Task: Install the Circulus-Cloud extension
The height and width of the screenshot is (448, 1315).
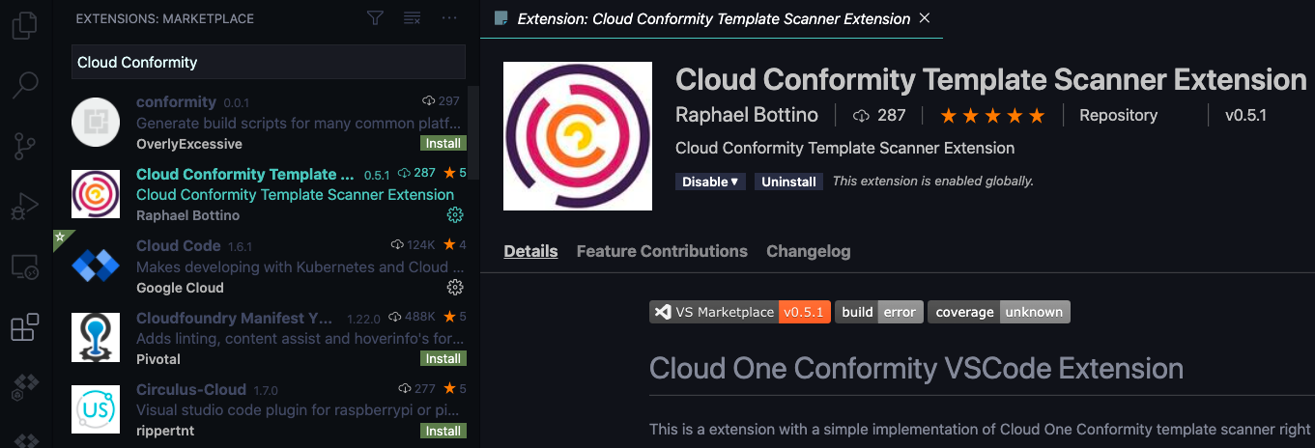Action: coord(443,431)
